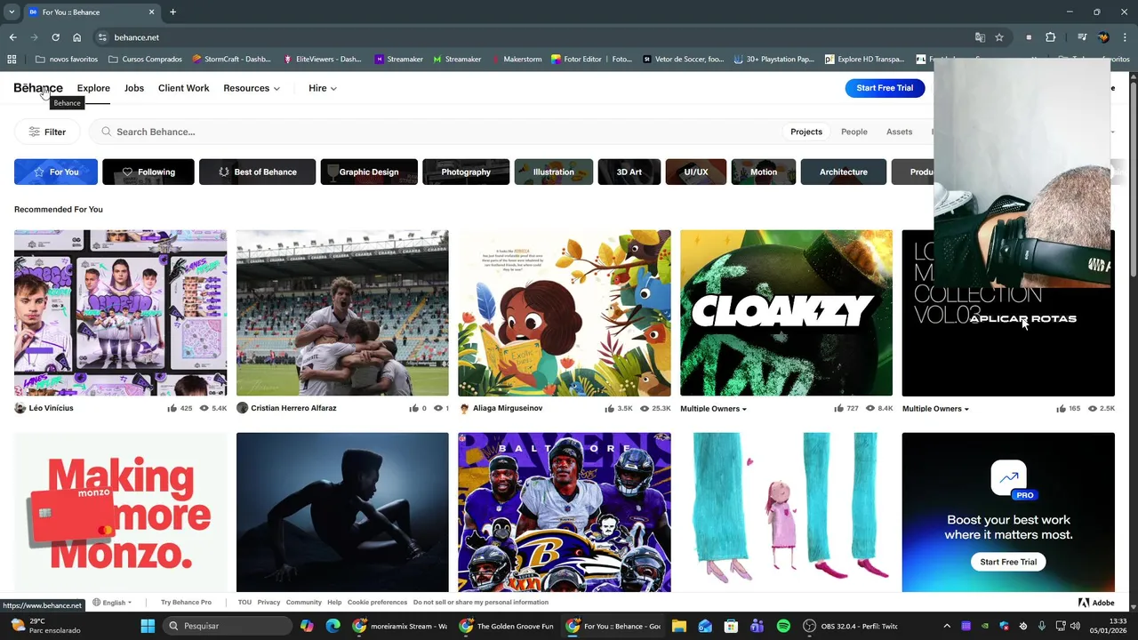
Task: Open File Explorer from taskbar
Action: tap(679, 626)
